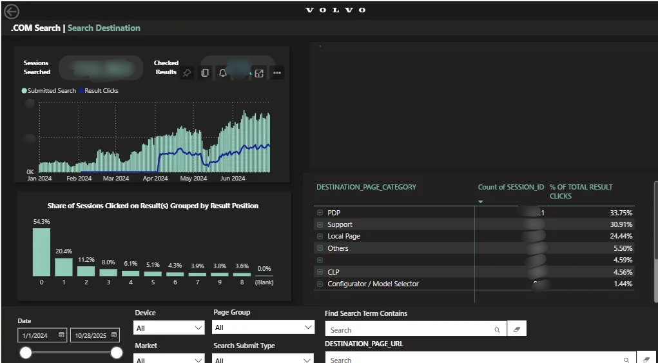Click the Sessions Searched card label

37,68
